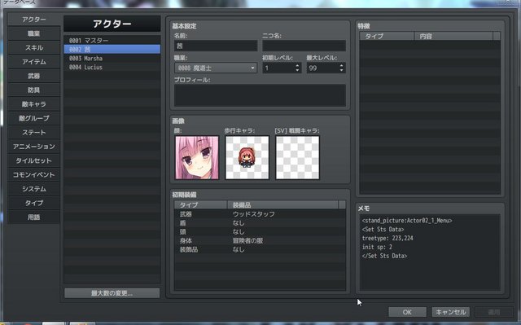Screen dimensions: 521x325
Task: Go to the タイルセット tab
Action: (x=34, y=160)
